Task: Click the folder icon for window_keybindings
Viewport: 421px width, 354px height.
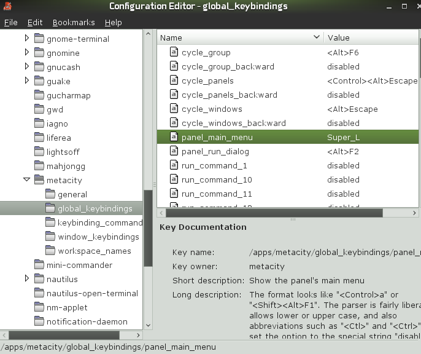Action: (50, 237)
